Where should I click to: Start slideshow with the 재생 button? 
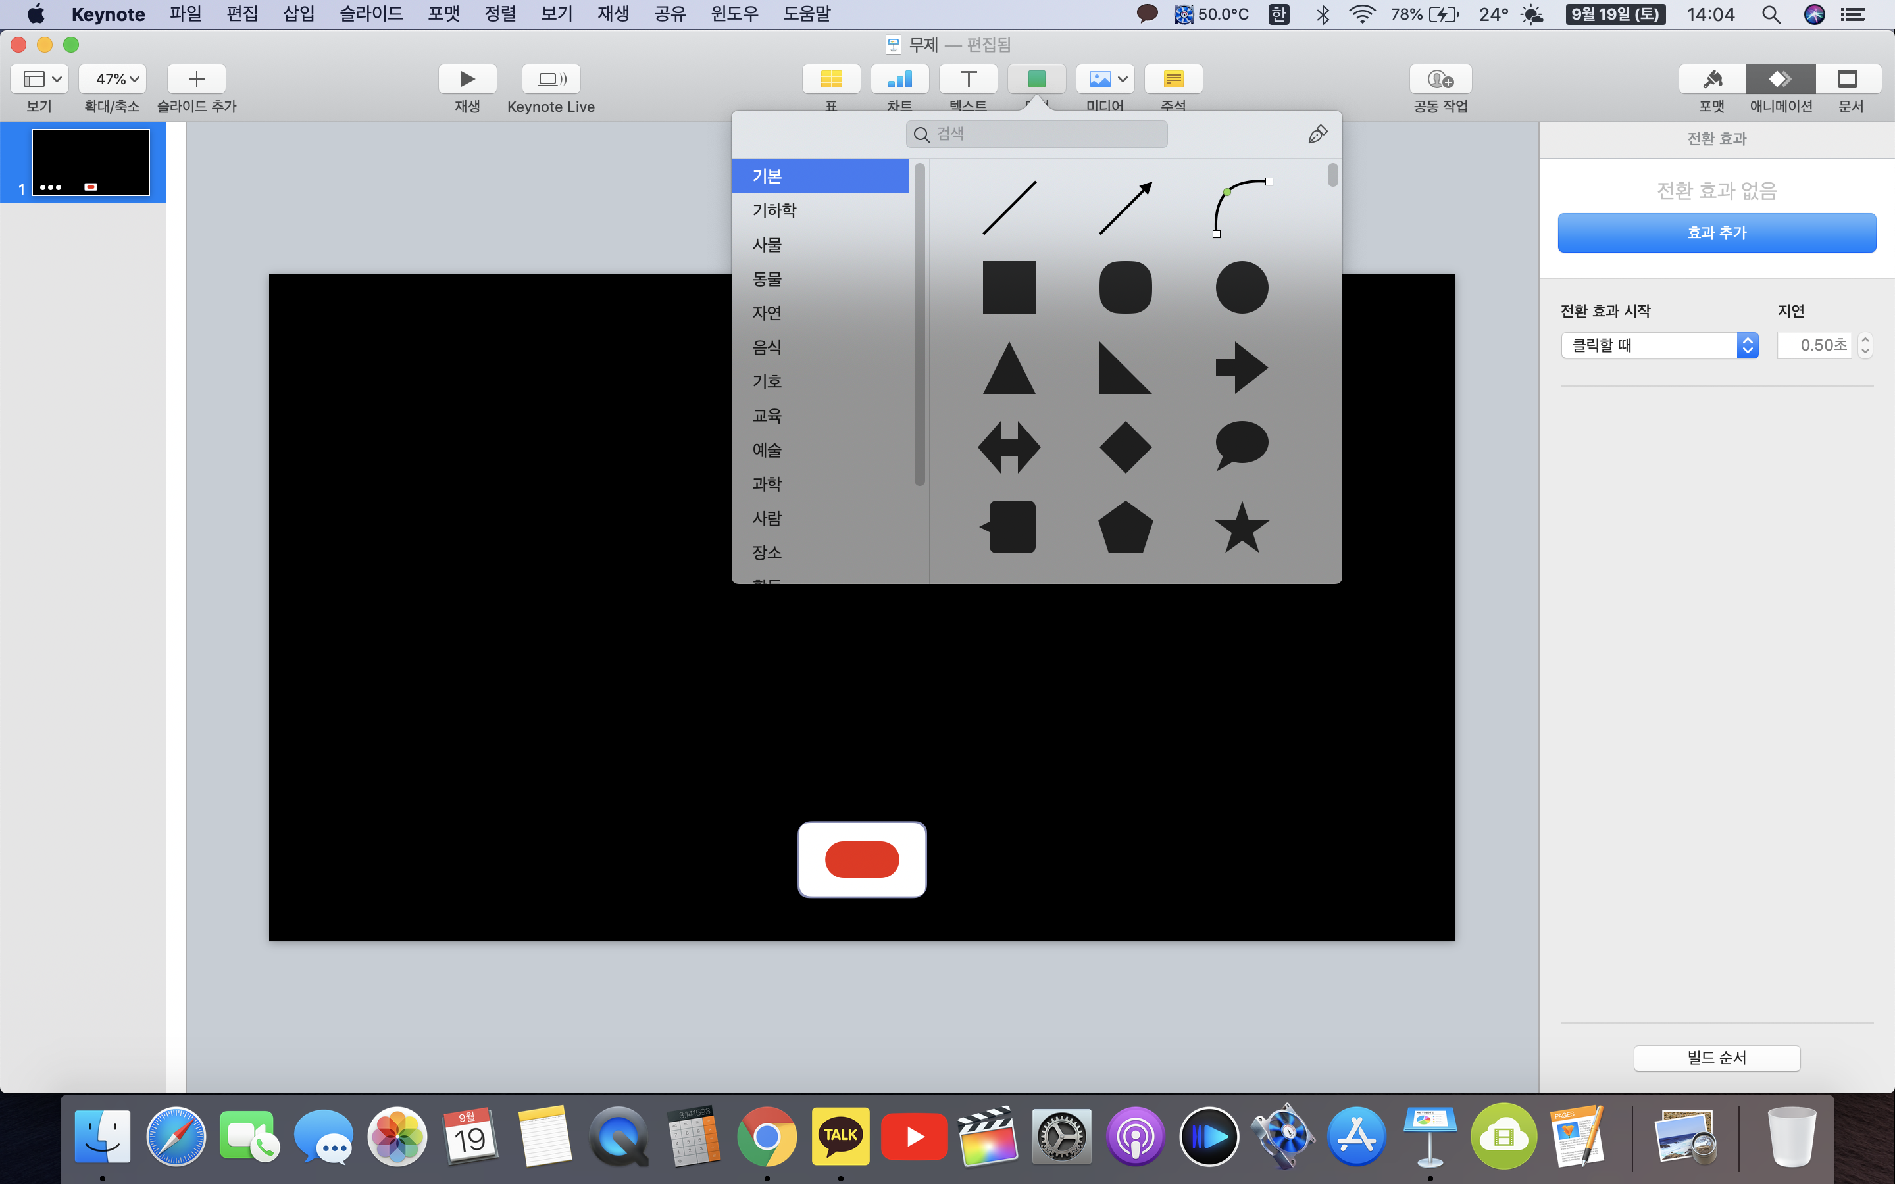pyautogui.click(x=467, y=79)
